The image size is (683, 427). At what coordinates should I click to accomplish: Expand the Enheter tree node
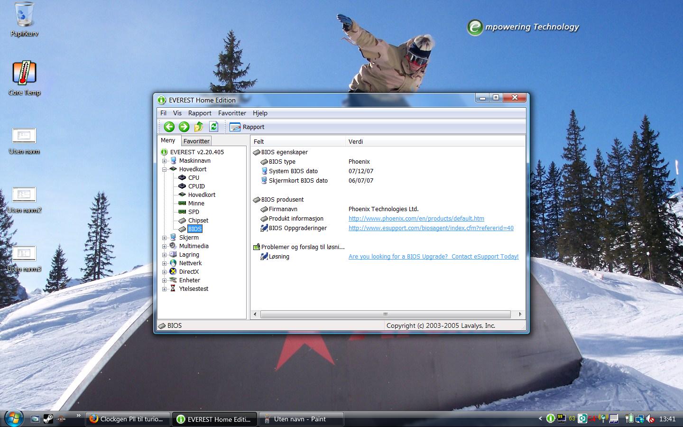pos(165,280)
